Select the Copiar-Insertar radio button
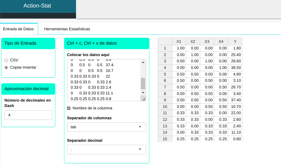Image resolution: width=281 pixels, height=166 pixels. pos(6,67)
